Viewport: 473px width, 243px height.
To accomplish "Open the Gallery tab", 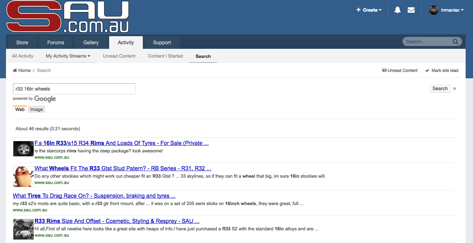I will [x=91, y=42].
